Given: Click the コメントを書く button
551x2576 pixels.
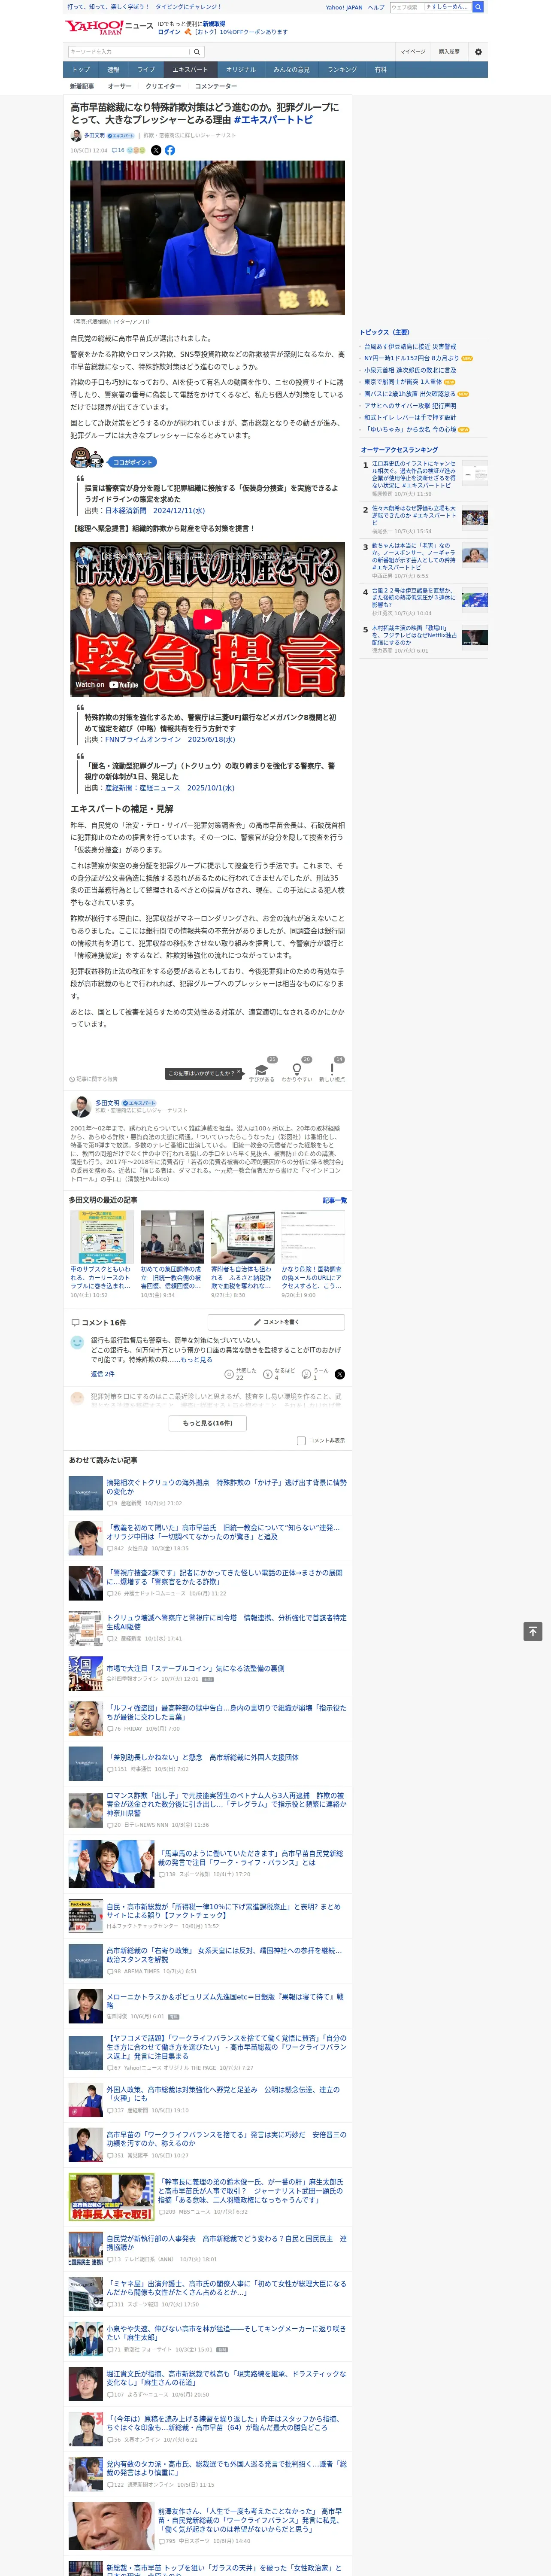Looking at the screenshot, I should click(x=276, y=1322).
